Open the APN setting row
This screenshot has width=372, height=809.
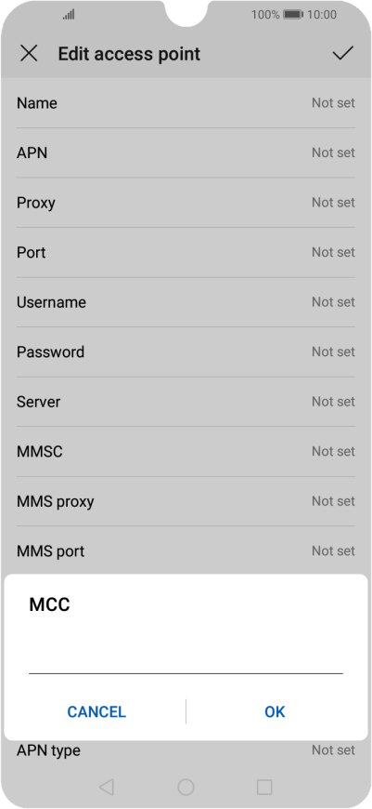(x=186, y=153)
